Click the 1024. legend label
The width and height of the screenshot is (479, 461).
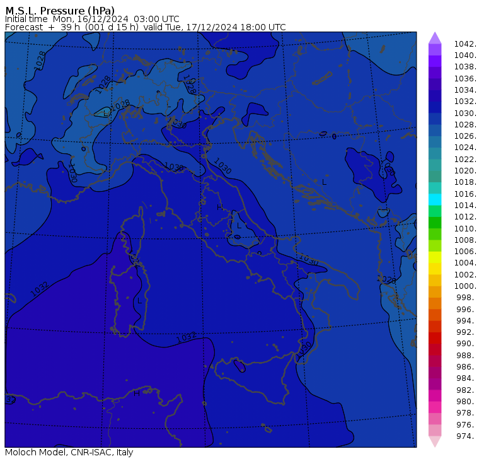(x=465, y=148)
